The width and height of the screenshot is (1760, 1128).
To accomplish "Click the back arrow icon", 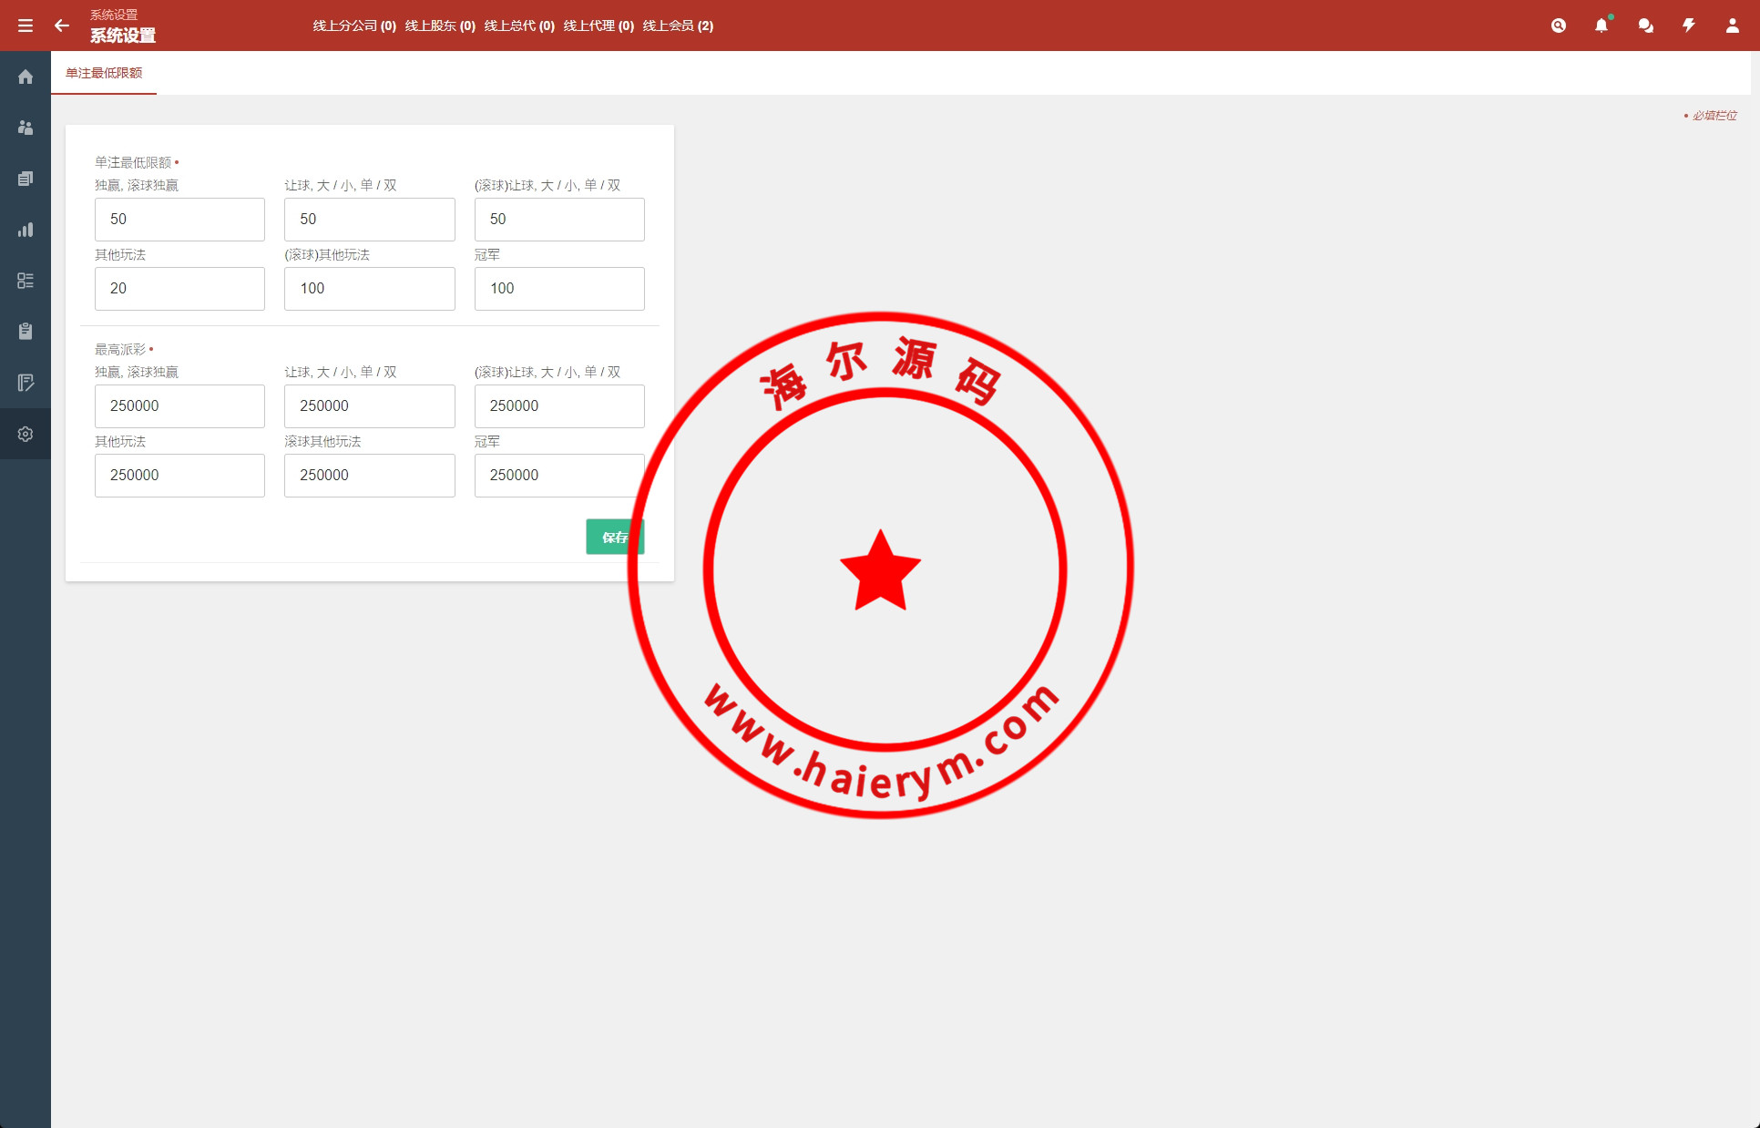I will [62, 26].
